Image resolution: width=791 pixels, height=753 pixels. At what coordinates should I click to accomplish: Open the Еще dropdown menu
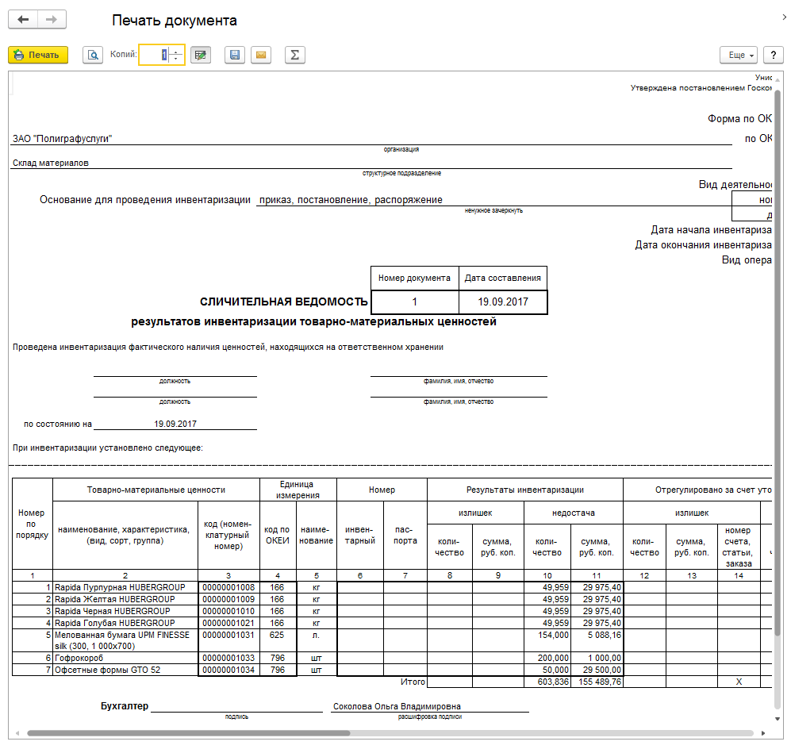click(739, 55)
